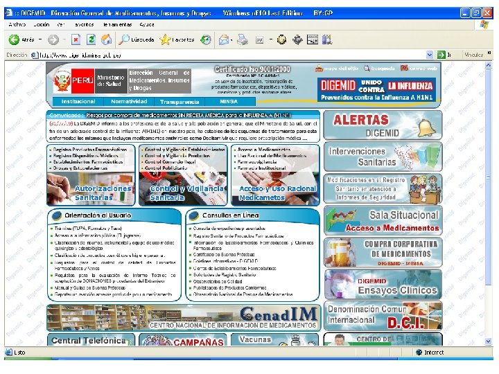Select the Normatividad site tab

(129, 101)
